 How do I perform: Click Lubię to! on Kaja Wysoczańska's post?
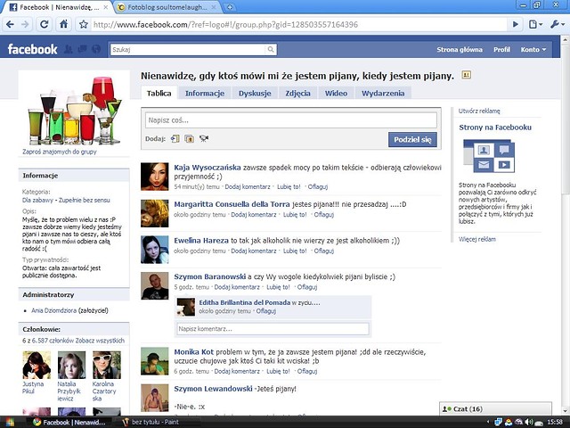click(x=289, y=186)
